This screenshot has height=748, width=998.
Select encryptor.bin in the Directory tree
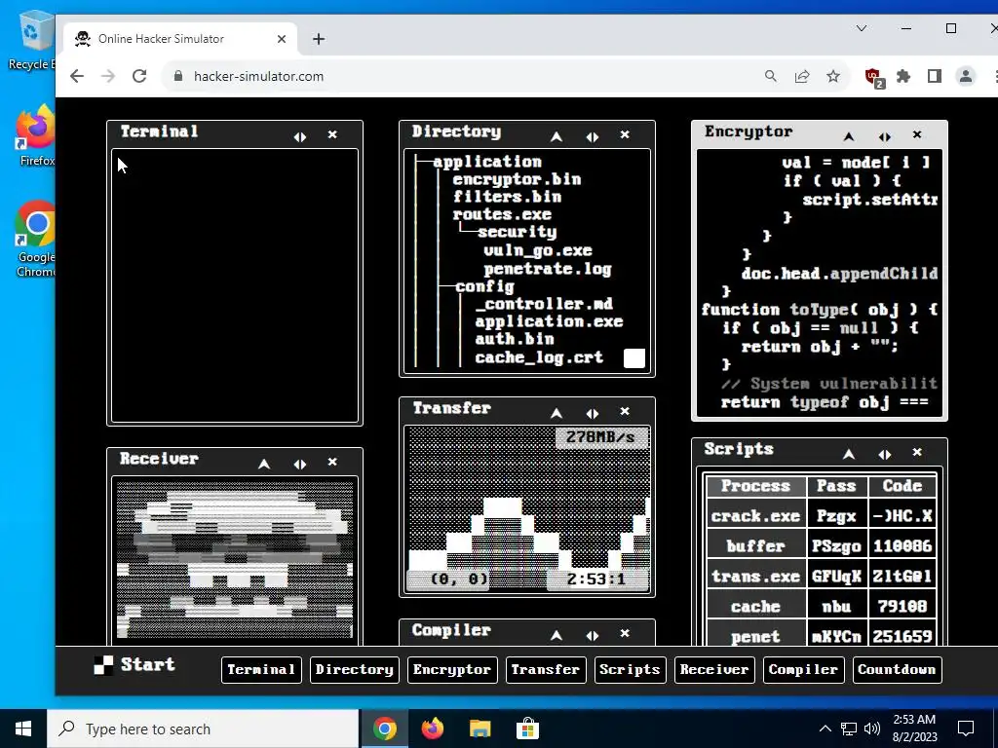point(517,180)
